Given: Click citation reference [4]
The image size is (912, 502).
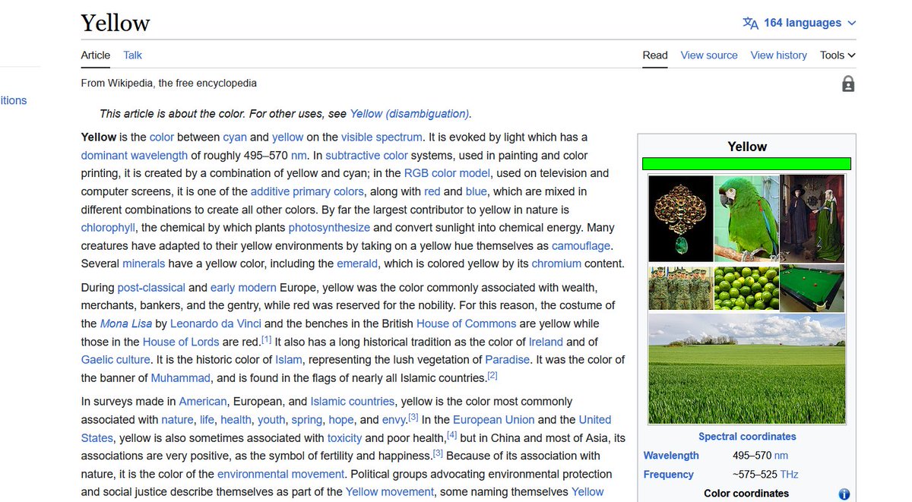Looking at the screenshot, I should click(452, 435).
